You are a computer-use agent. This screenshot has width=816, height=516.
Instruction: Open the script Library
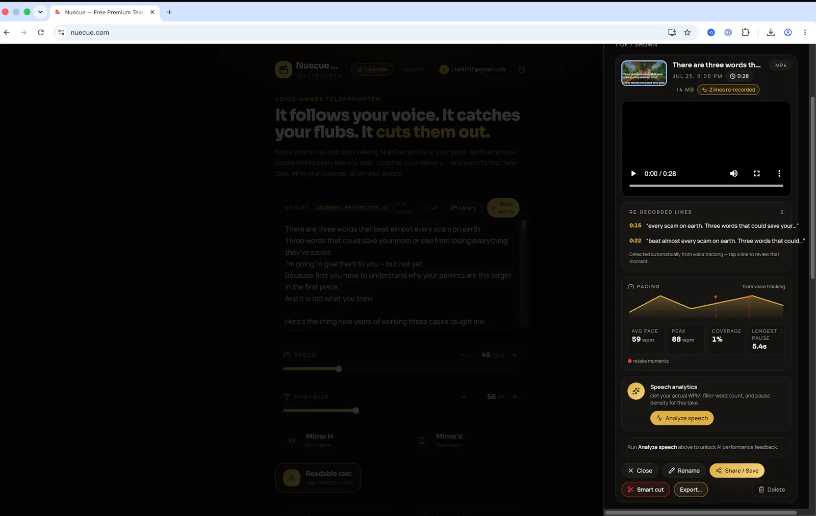[x=464, y=208]
